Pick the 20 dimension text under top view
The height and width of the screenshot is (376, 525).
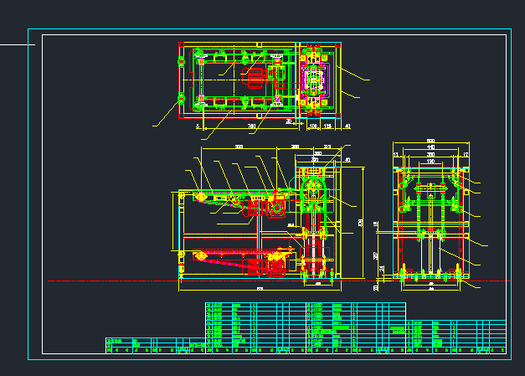[x=289, y=121]
